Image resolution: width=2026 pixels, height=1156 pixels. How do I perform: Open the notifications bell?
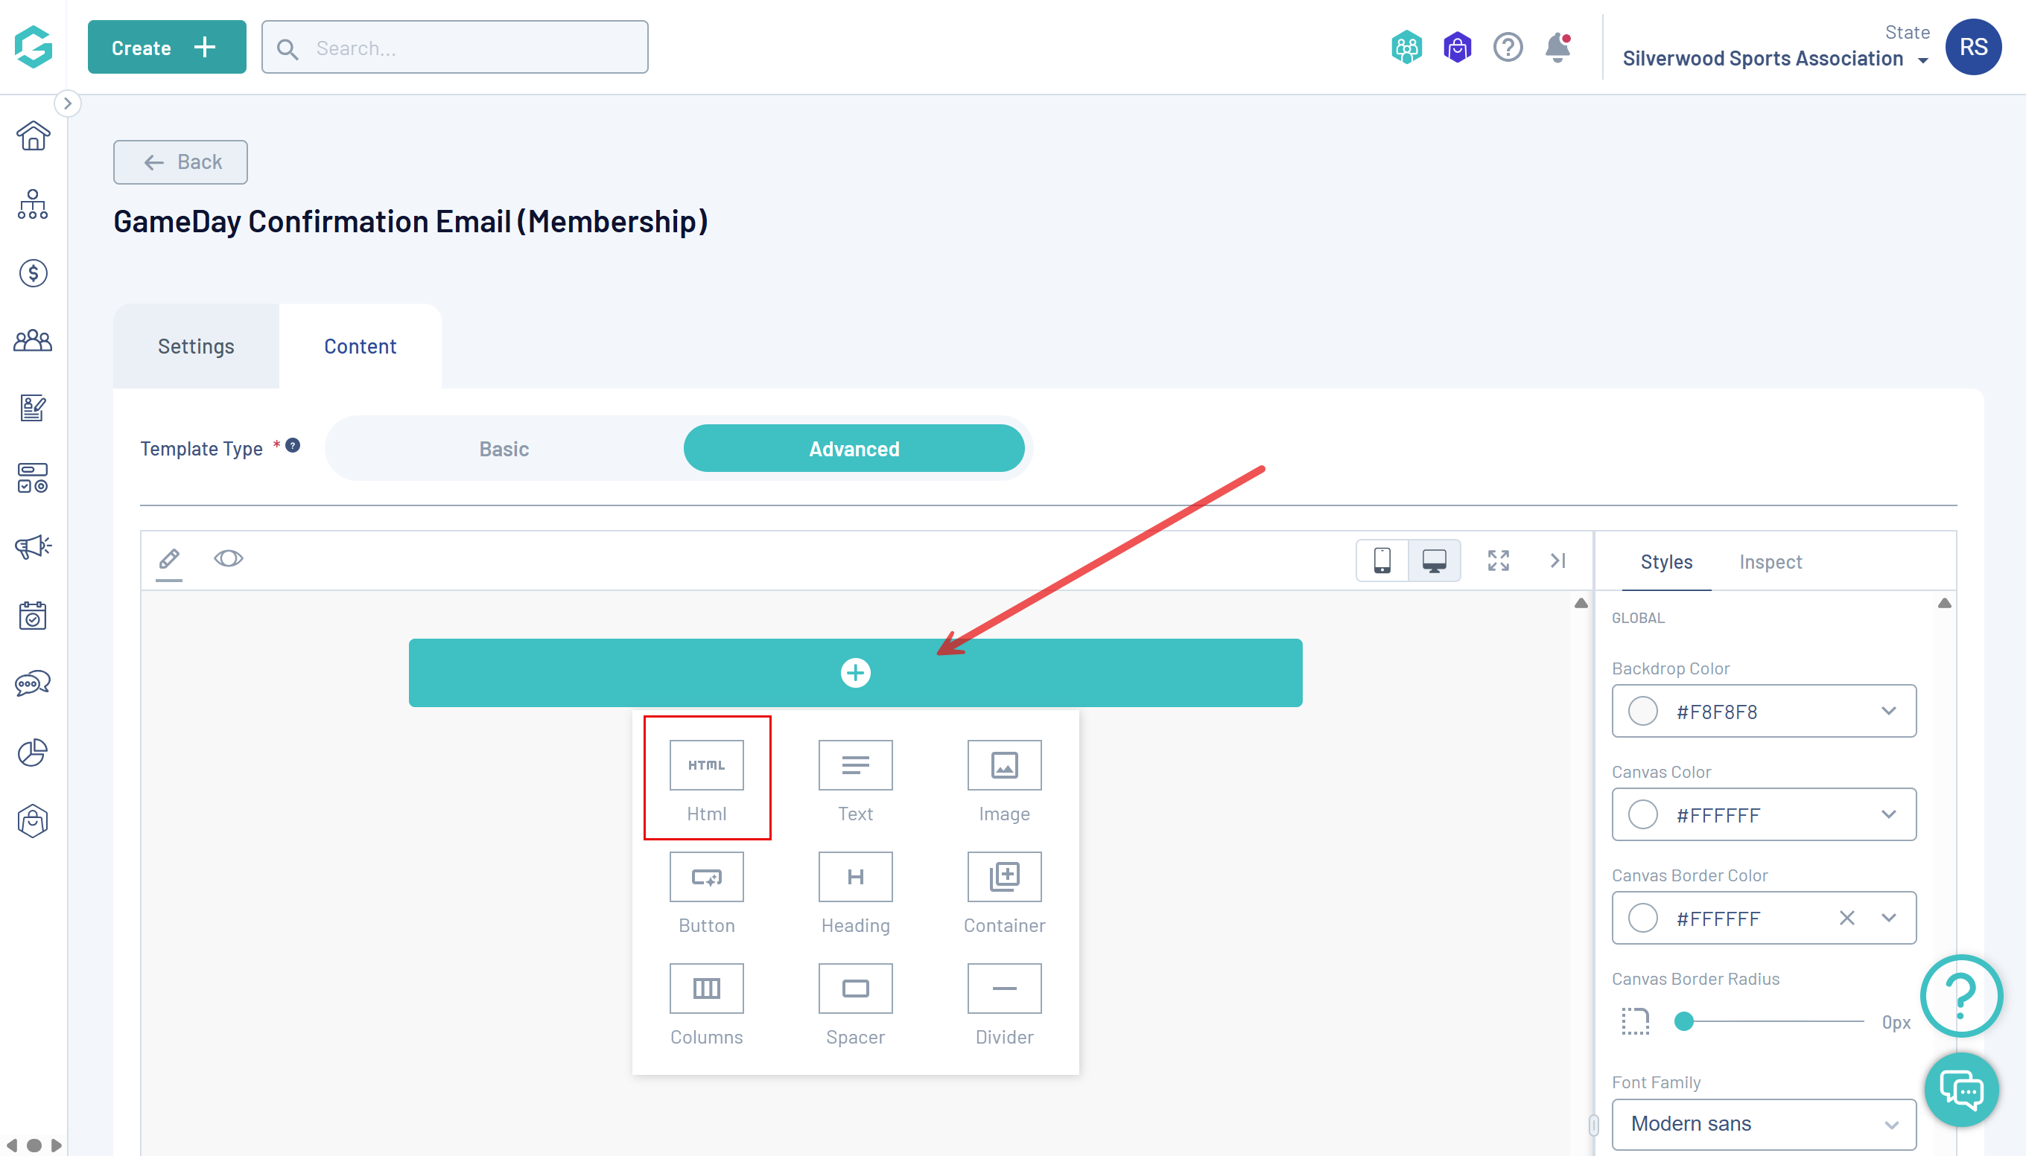click(1557, 48)
